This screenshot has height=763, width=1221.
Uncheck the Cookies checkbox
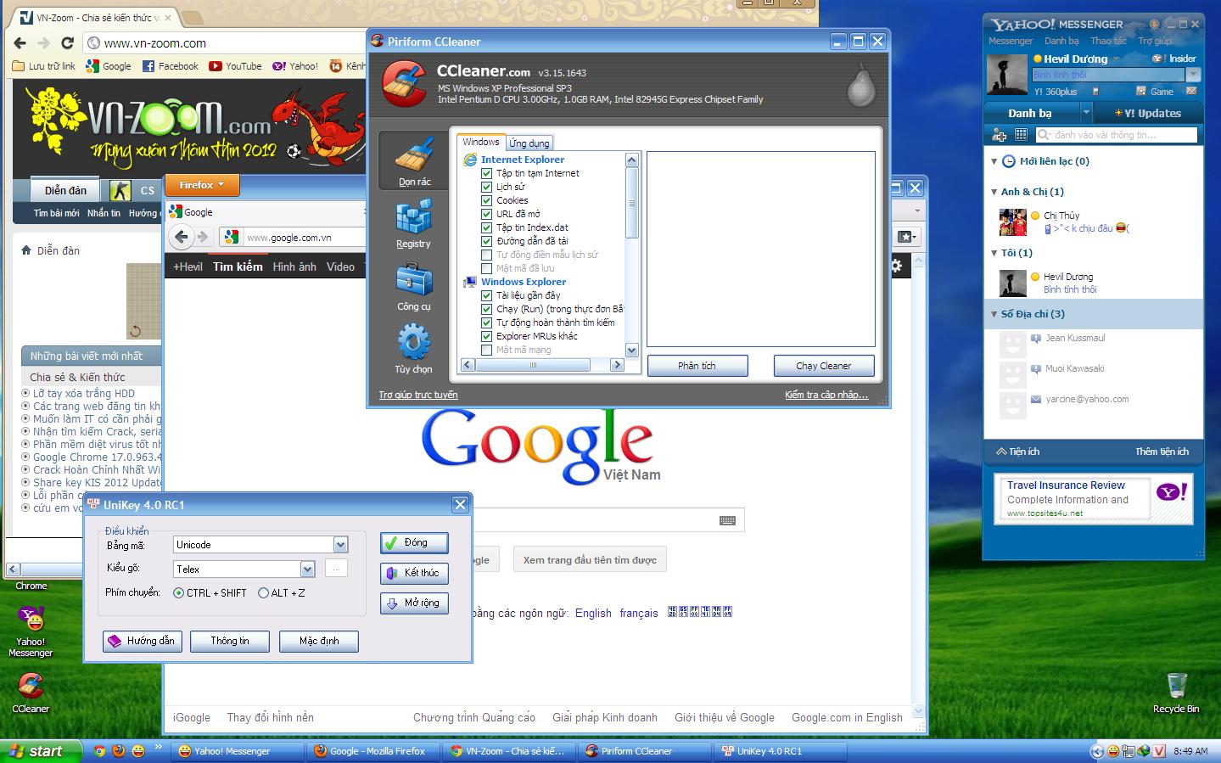coord(487,200)
